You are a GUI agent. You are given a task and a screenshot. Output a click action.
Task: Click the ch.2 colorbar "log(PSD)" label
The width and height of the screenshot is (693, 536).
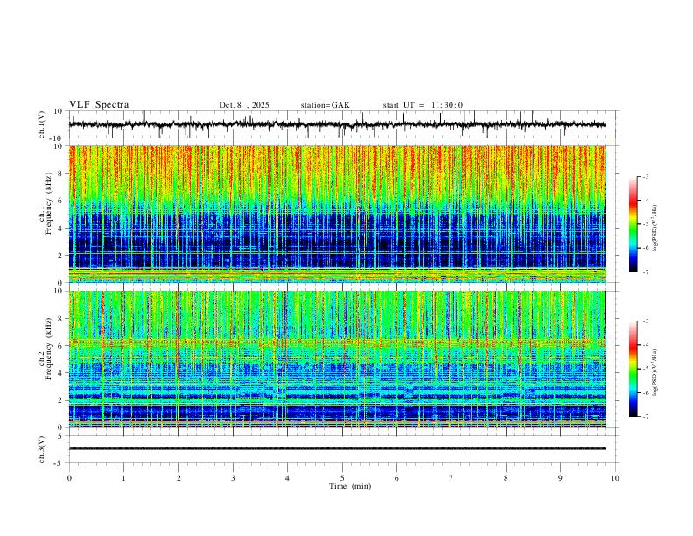(x=654, y=372)
